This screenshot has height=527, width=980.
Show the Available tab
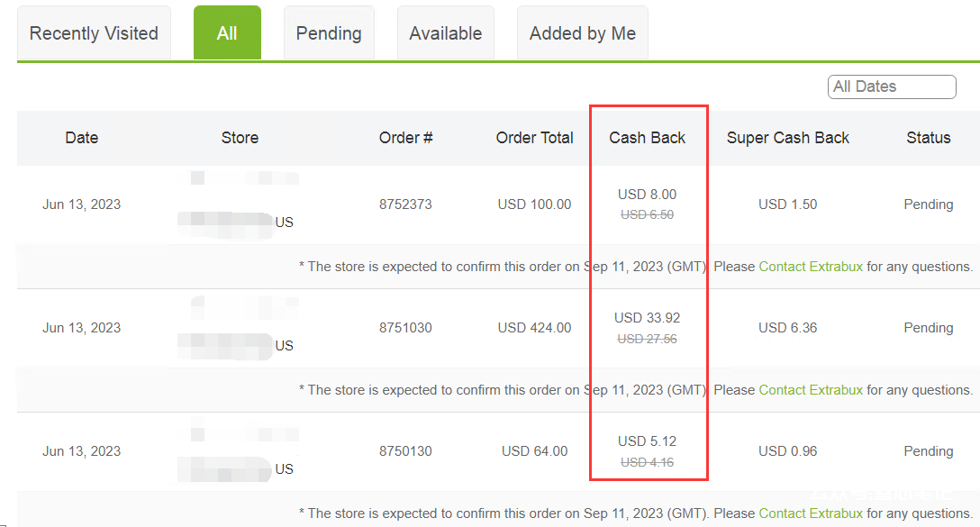(x=445, y=33)
